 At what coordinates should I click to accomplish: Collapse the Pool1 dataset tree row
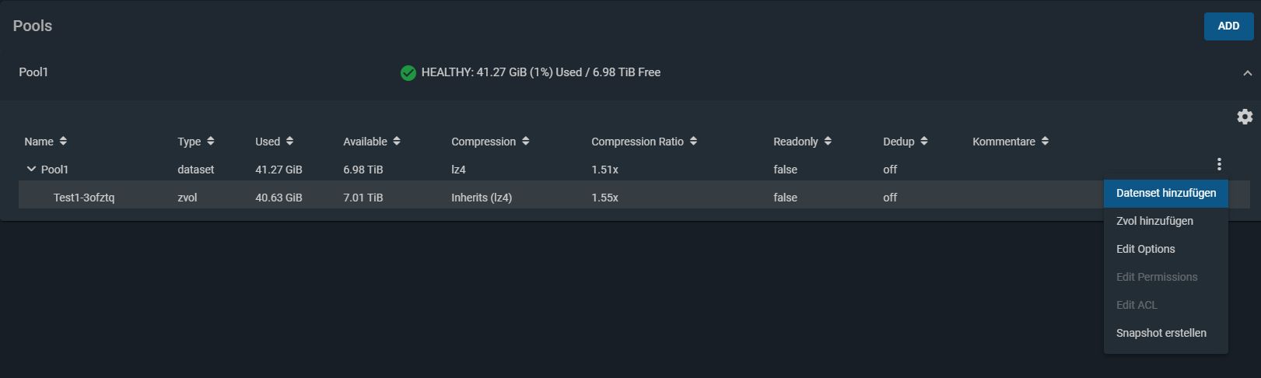tap(31, 169)
